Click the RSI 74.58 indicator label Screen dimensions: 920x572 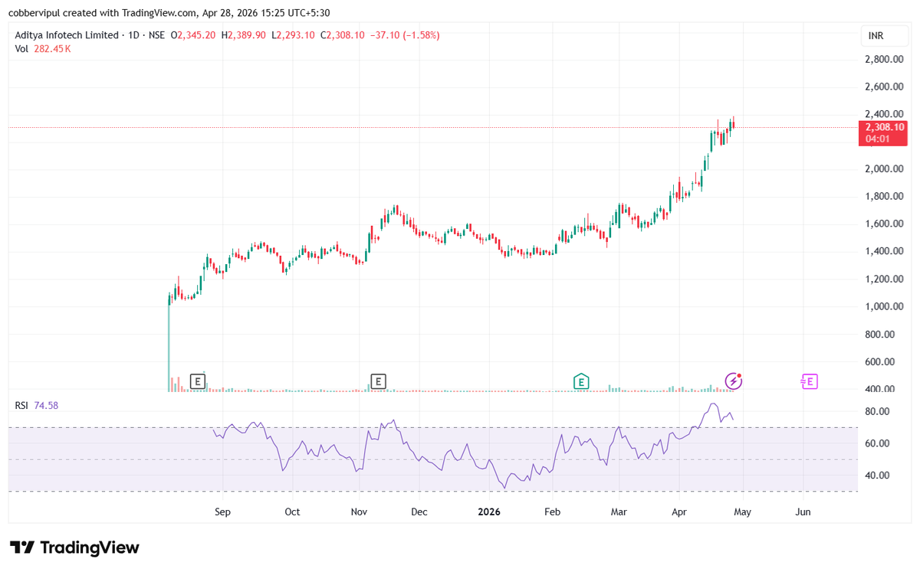[37, 405]
